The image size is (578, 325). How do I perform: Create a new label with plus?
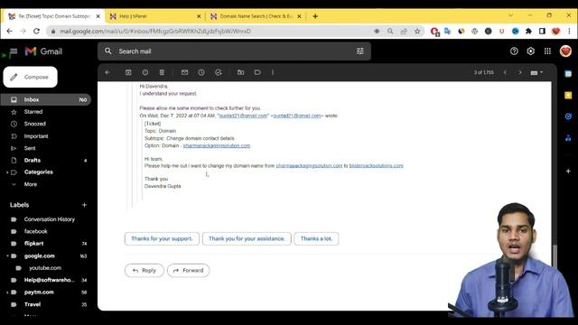[84, 205]
